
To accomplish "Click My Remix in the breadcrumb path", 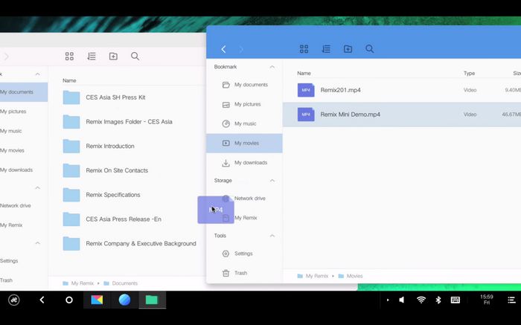I will 316,276.
